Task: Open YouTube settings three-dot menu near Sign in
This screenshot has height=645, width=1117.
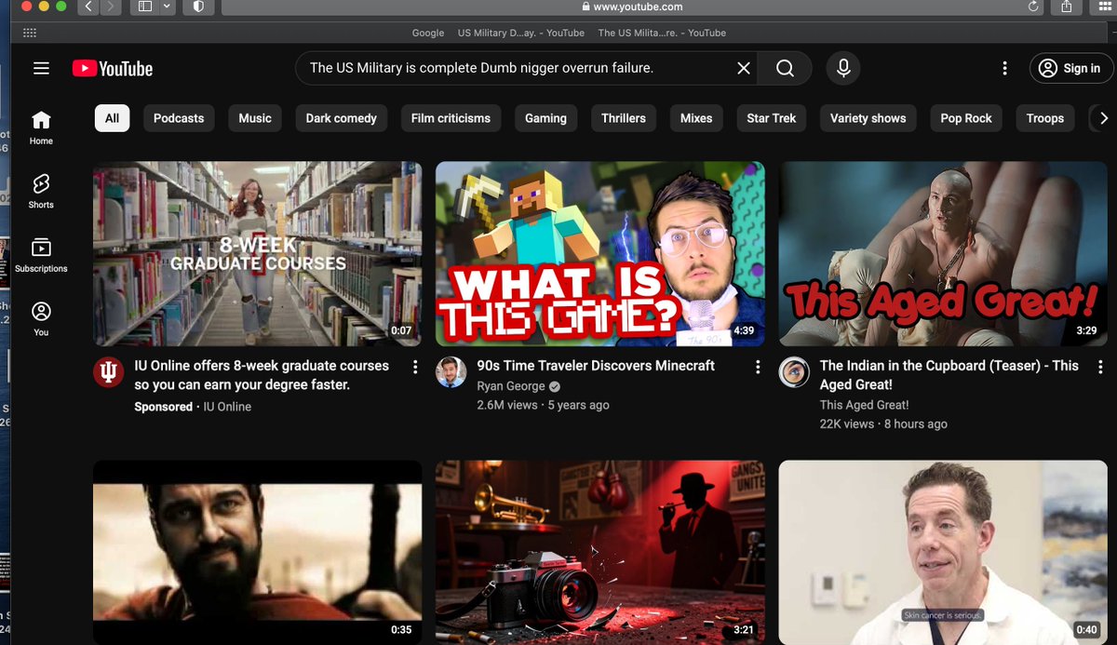Action: pyautogui.click(x=1004, y=68)
